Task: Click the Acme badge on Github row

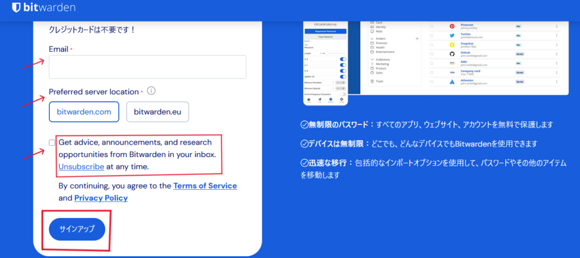Action: tap(520, 54)
